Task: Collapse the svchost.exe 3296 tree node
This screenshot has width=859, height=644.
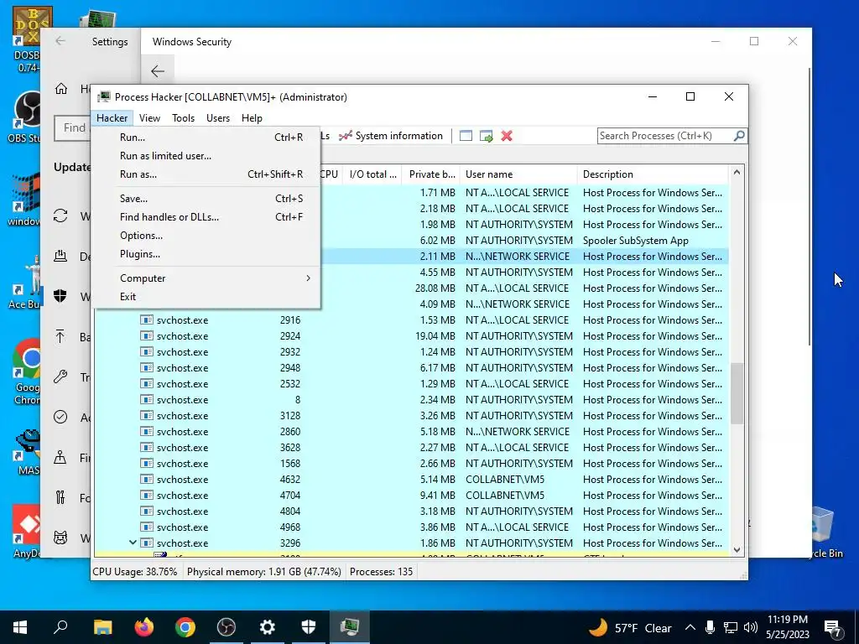Action: click(x=133, y=543)
